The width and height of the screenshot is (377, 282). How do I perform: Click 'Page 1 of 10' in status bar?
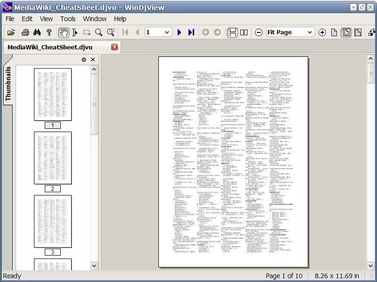point(284,276)
